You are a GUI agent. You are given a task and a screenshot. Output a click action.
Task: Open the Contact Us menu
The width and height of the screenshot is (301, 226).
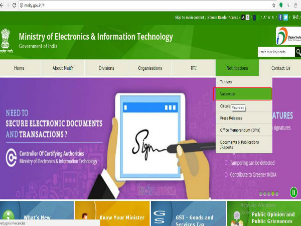click(x=280, y=68)
